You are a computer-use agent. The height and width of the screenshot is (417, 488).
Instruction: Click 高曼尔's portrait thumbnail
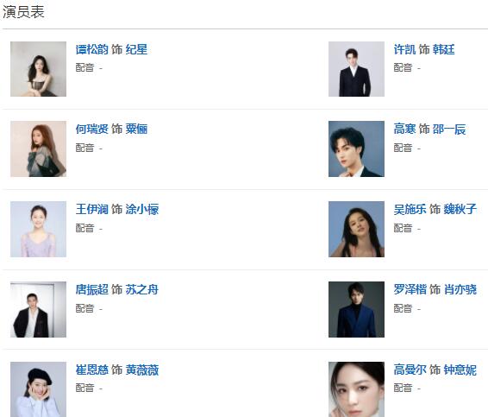coord(356,389)
